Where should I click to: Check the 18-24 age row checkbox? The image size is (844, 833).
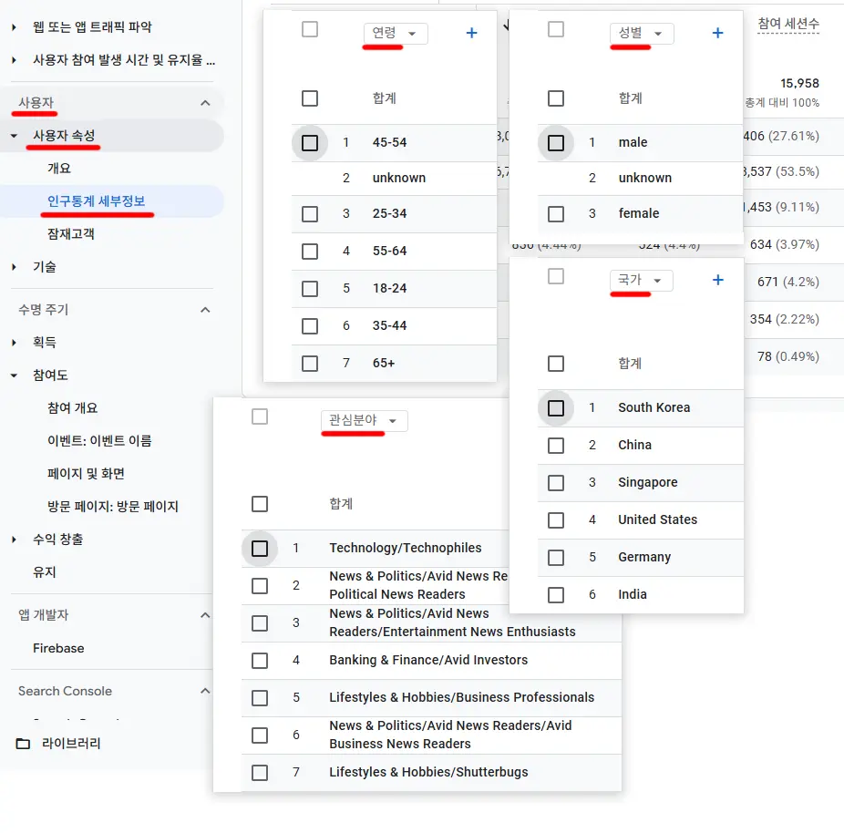[x=310, y=289]
